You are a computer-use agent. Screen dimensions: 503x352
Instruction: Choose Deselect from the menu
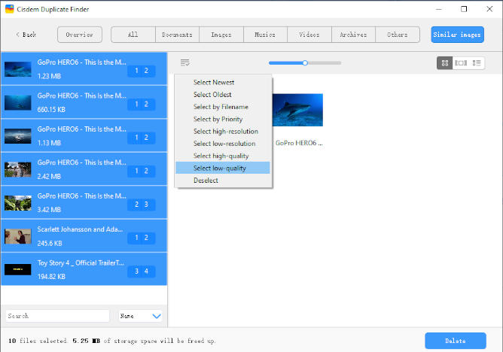(223, 181)
